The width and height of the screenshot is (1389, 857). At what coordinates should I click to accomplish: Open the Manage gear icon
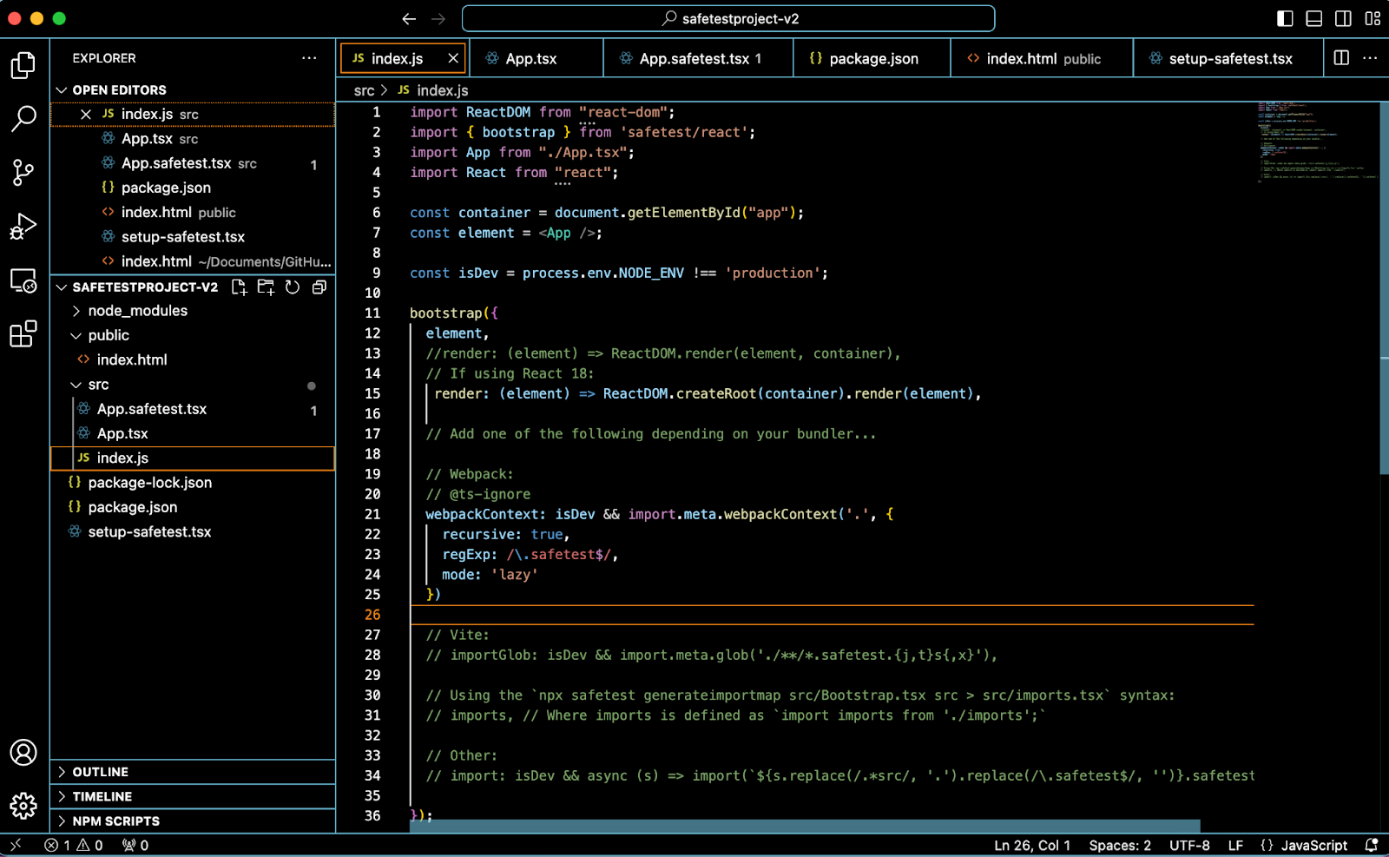[x=23, y=806]
